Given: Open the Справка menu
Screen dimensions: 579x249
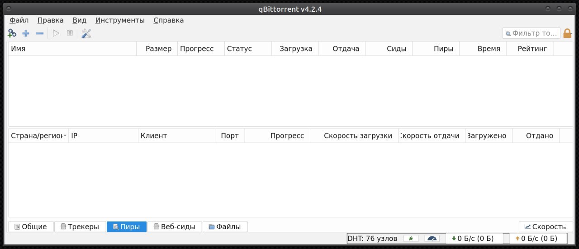Looking at the screenshot, I should (169, 20).
